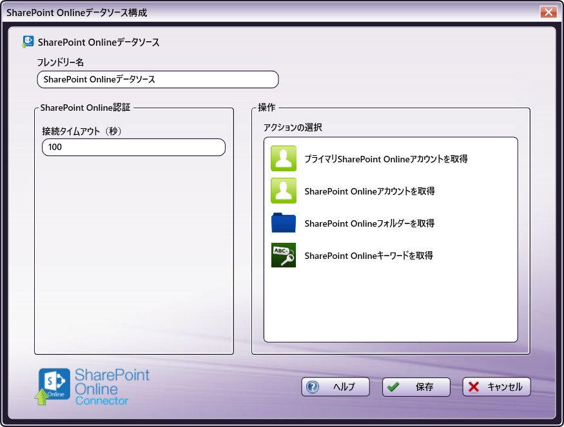The image size is (564, 427).
Task: Select プライマリSharePoint Onlineアカウントを取得 action
Action: click(386, 159)
